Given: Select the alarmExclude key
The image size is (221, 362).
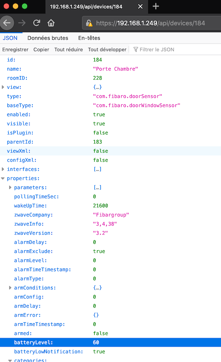Looking at the screenshot, I should 33,251.
